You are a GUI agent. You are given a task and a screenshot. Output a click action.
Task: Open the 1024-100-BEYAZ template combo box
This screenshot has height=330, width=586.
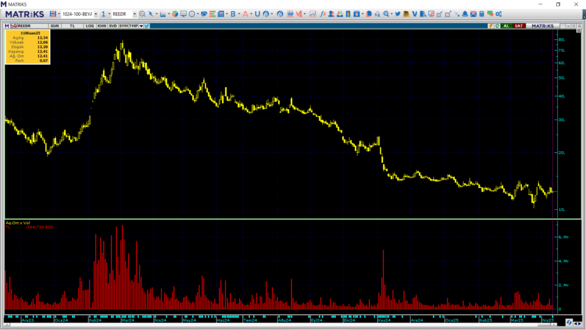(x=79, y=14)
